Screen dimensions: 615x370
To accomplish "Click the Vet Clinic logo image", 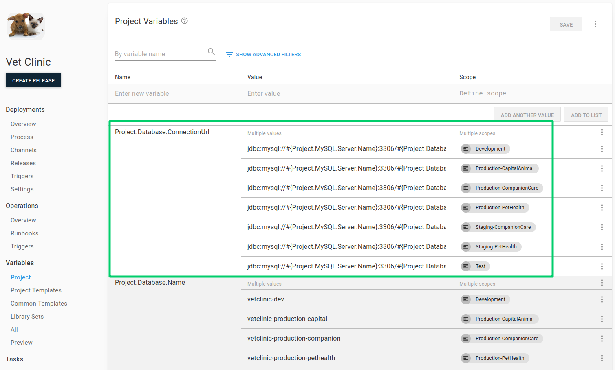I will pyautogui.click(x=25, y=25).
